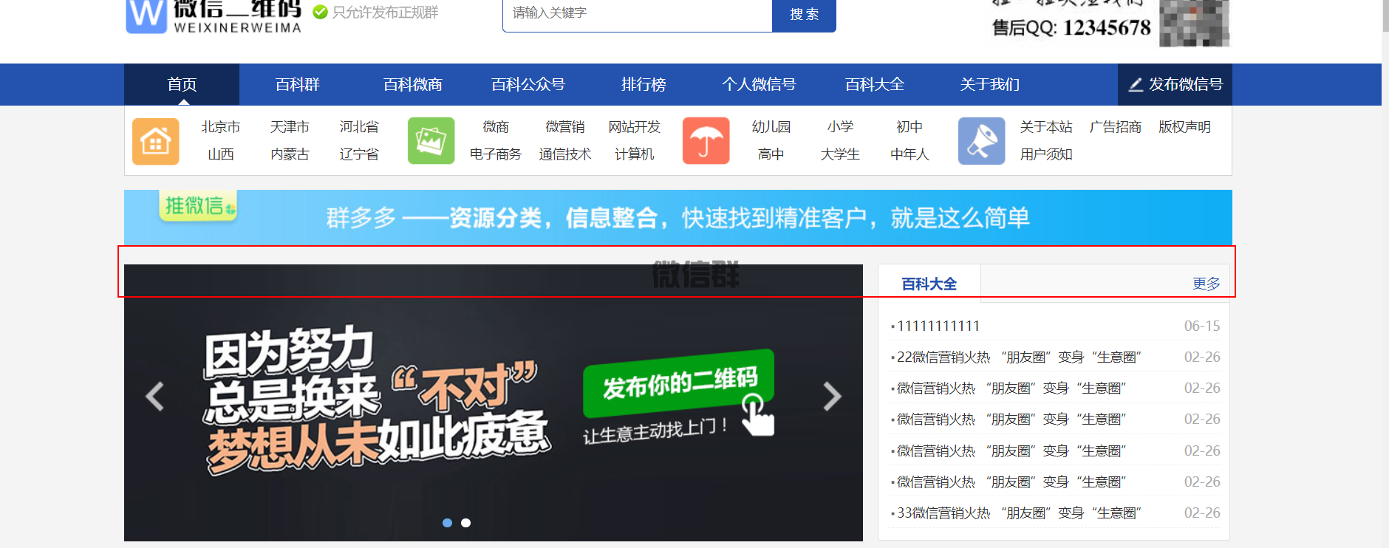Screen dimensions: 1389x548
Task: Select the first carousel indicator dot
Action: coord(447,523)
